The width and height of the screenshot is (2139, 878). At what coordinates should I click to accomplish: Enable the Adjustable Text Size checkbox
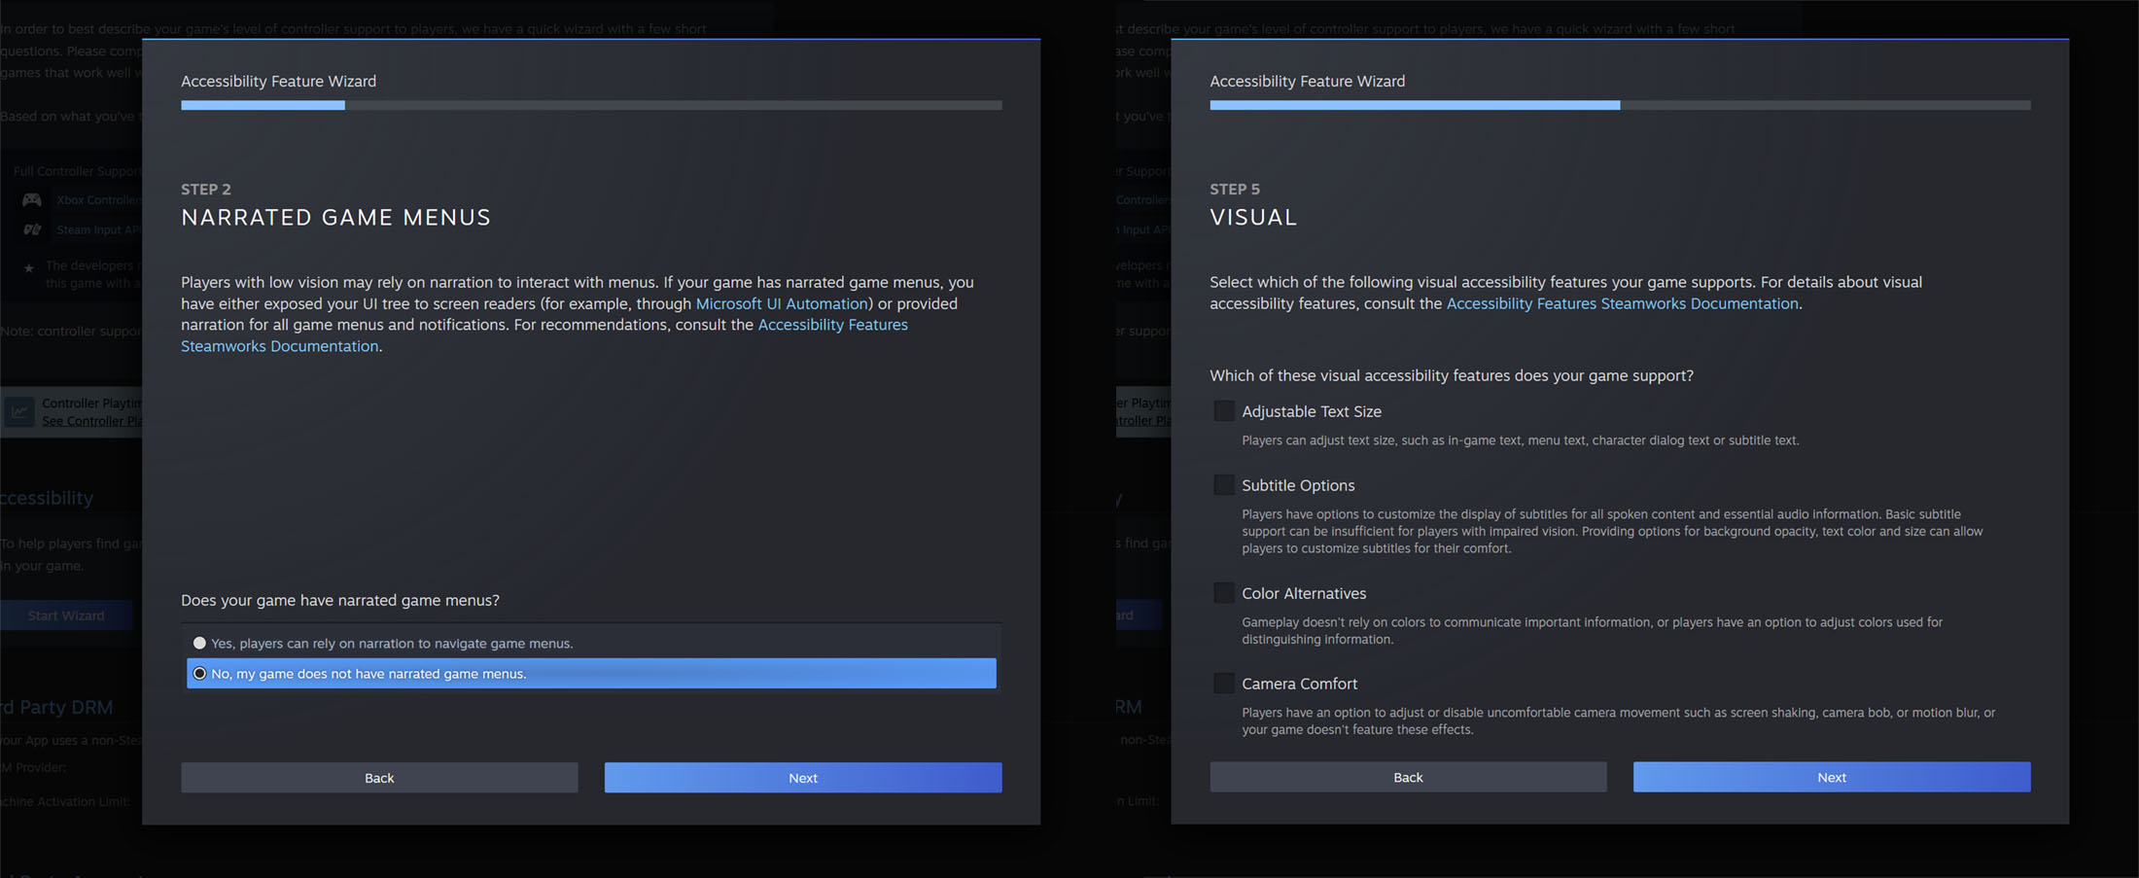(1224, 411)
